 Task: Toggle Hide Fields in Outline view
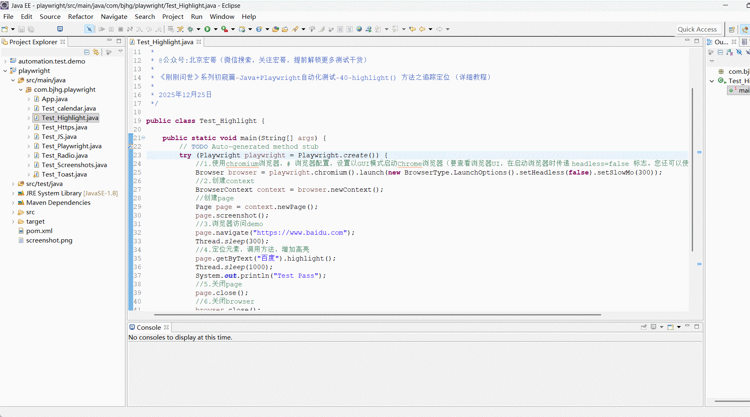[x=739, y=52]
